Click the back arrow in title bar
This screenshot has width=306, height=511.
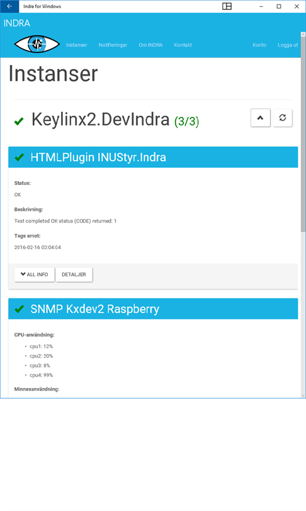pyautogui.click(x=9, y=6)
